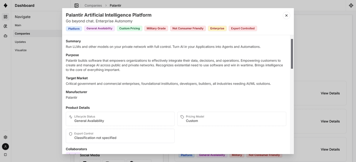This screenshot has width=356, height=162.
Task: Select the brain AI icon in rail
Action: (5, 26)
